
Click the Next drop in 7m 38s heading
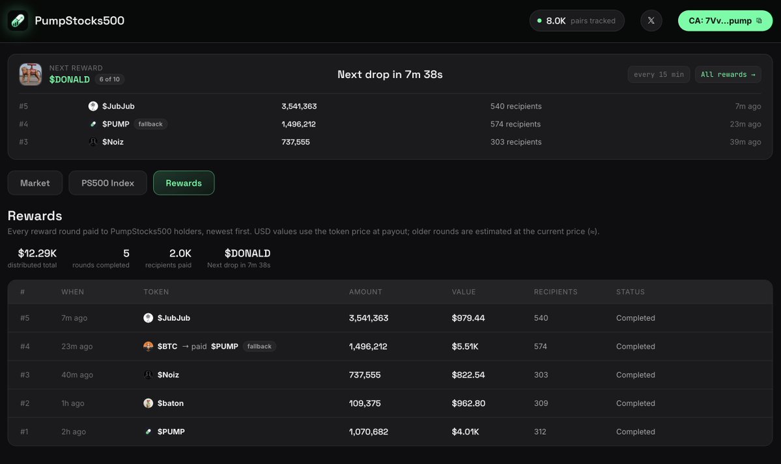coord(390,74)
